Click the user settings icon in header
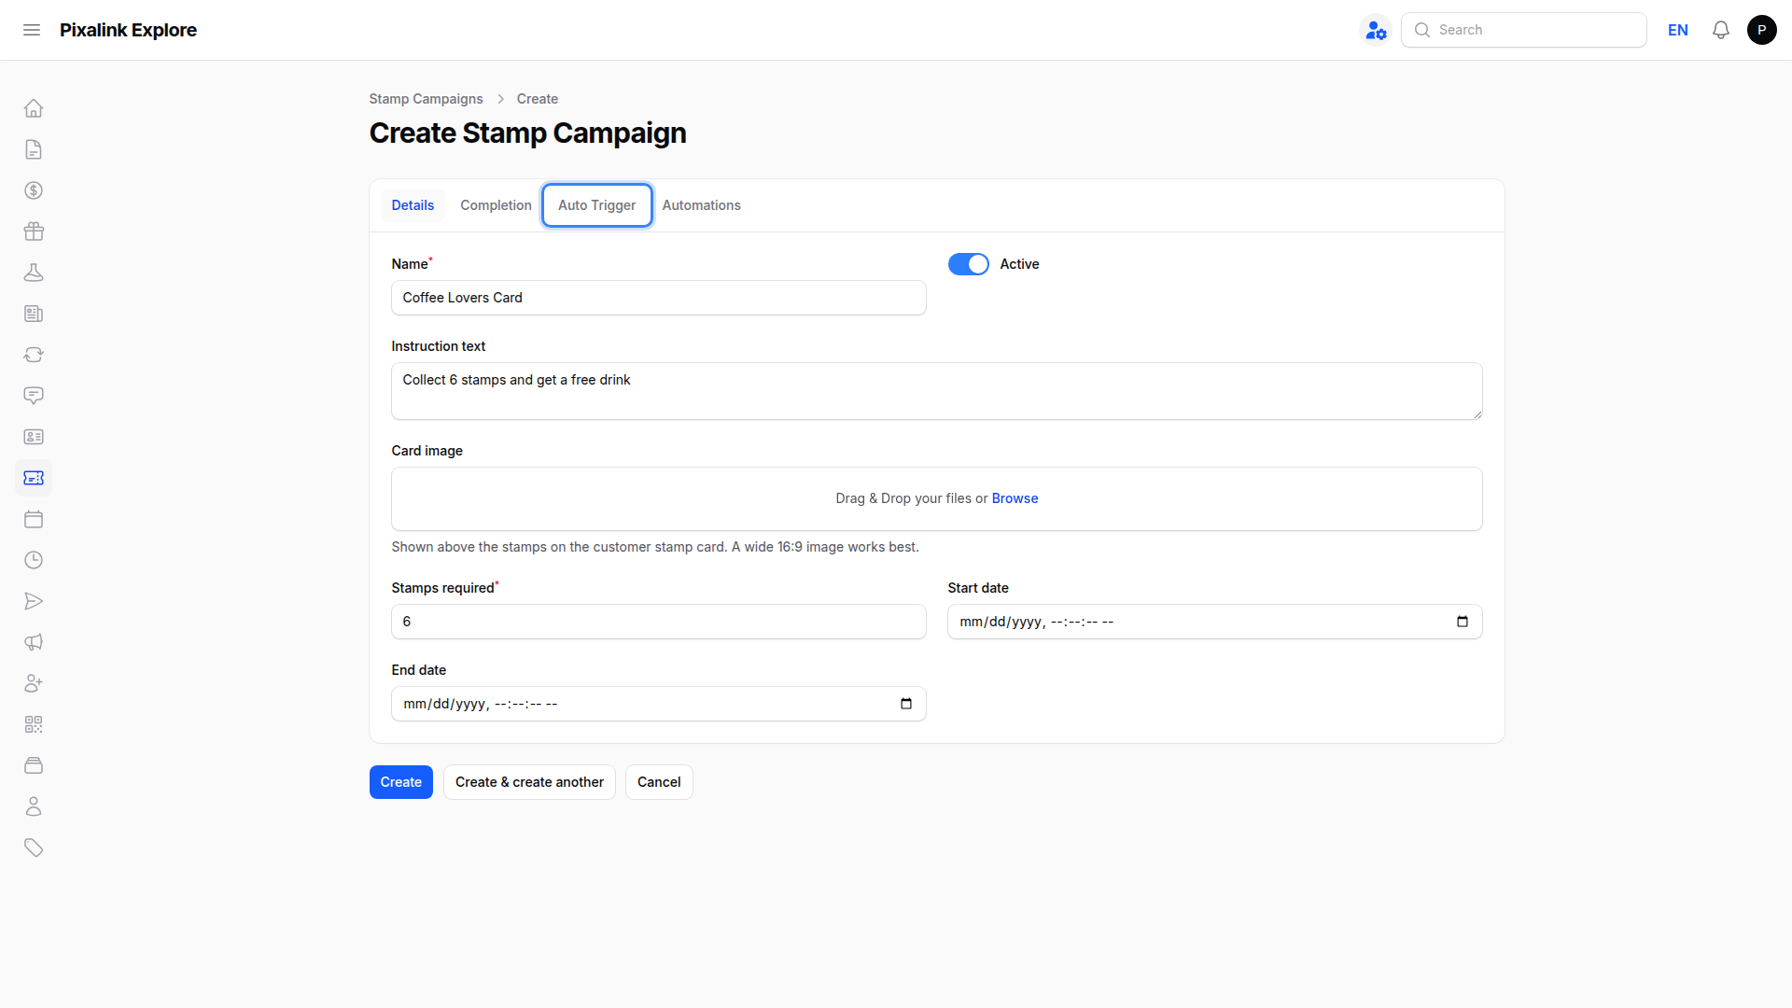The image size is (1792, 1008). (x=1376, y=30)
